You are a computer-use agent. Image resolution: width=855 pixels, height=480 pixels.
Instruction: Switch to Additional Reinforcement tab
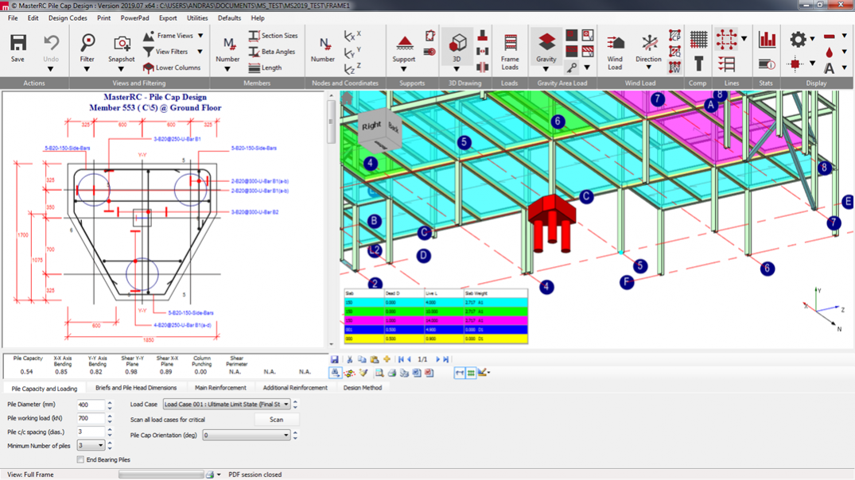pyautogui.click(x=295, y=388)
